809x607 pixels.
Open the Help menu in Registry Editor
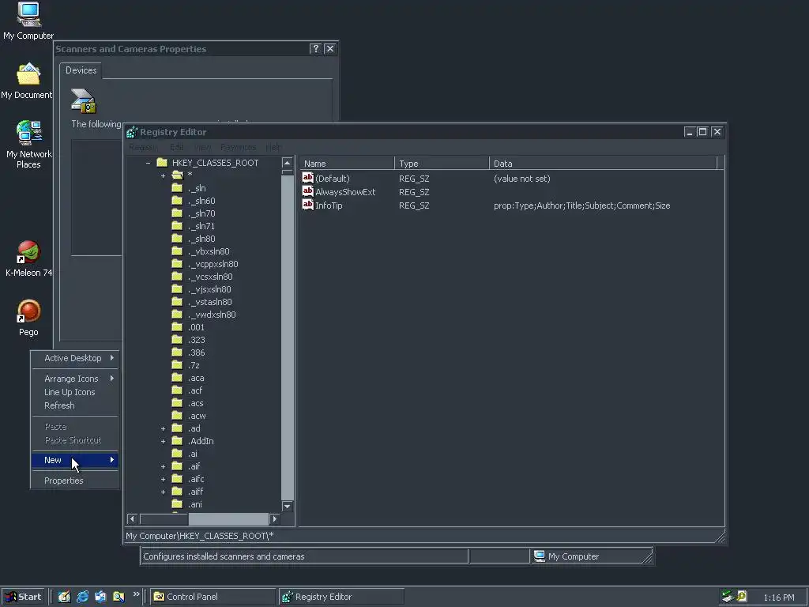coord(273,147)
